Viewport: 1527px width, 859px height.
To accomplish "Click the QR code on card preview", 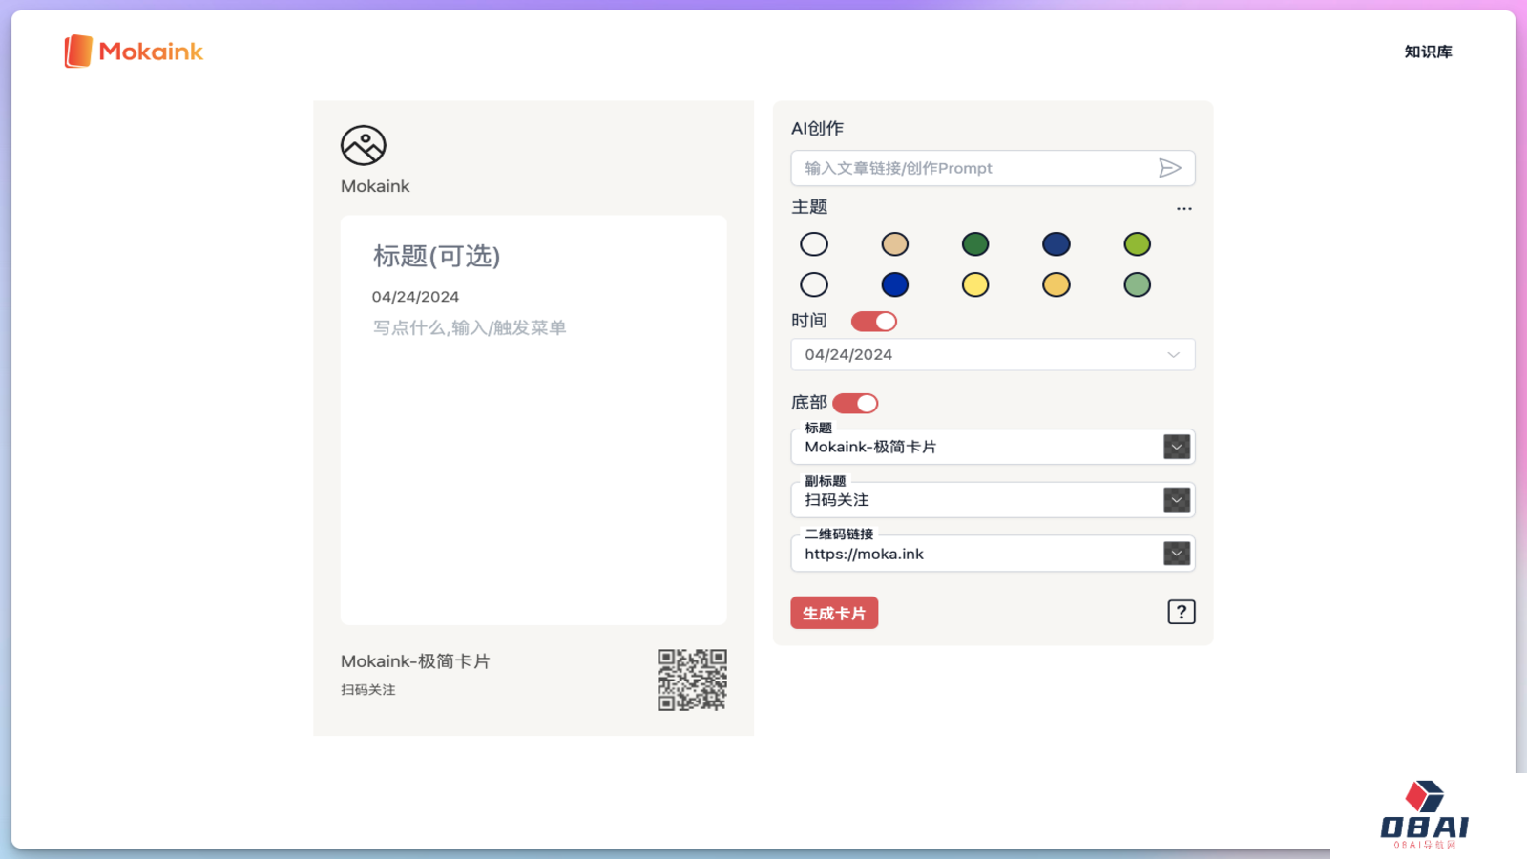I will coord(692,680).
